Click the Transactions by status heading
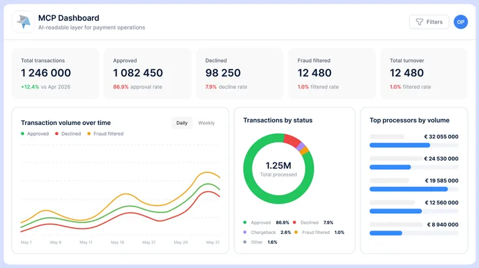The image size is (479, 268). [x=277, y=120]
